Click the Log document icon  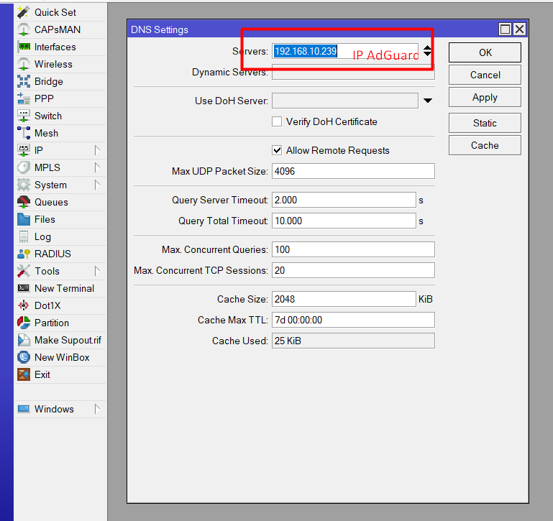tap(23, 236)
